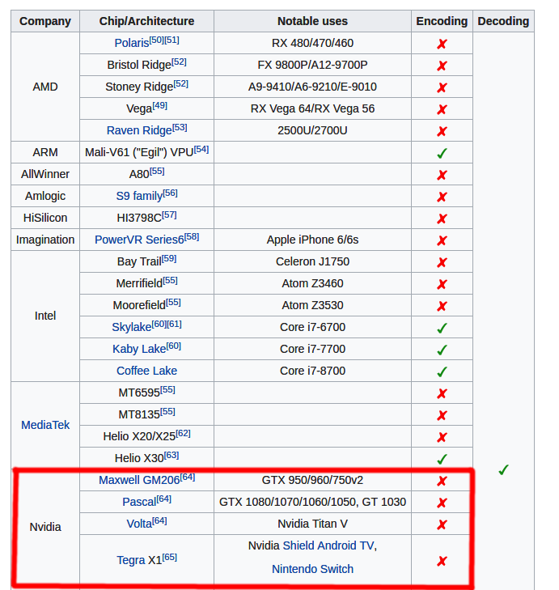Click the red X in Volta row

coord(442,524)
